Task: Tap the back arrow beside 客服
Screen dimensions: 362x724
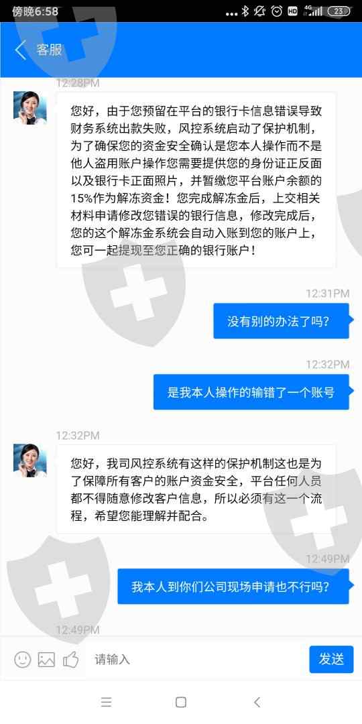Action: point(20,50)
